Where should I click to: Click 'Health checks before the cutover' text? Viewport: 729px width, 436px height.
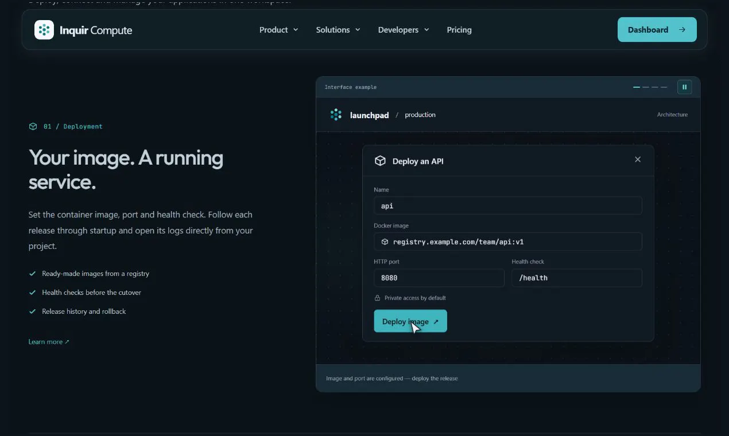(91, 293)
